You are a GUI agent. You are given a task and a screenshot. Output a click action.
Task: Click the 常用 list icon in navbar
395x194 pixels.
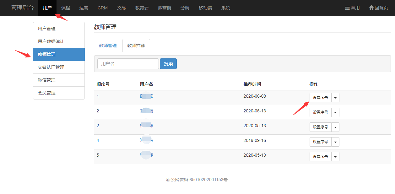347,8
